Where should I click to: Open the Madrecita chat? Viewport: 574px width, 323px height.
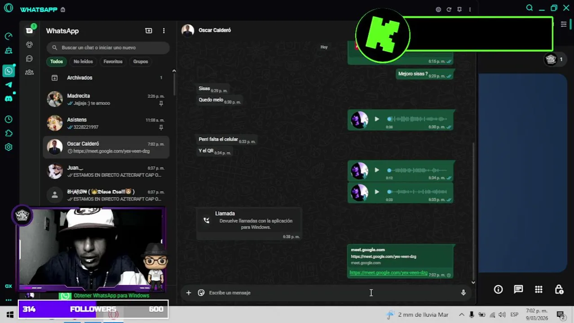pos(106,99)
